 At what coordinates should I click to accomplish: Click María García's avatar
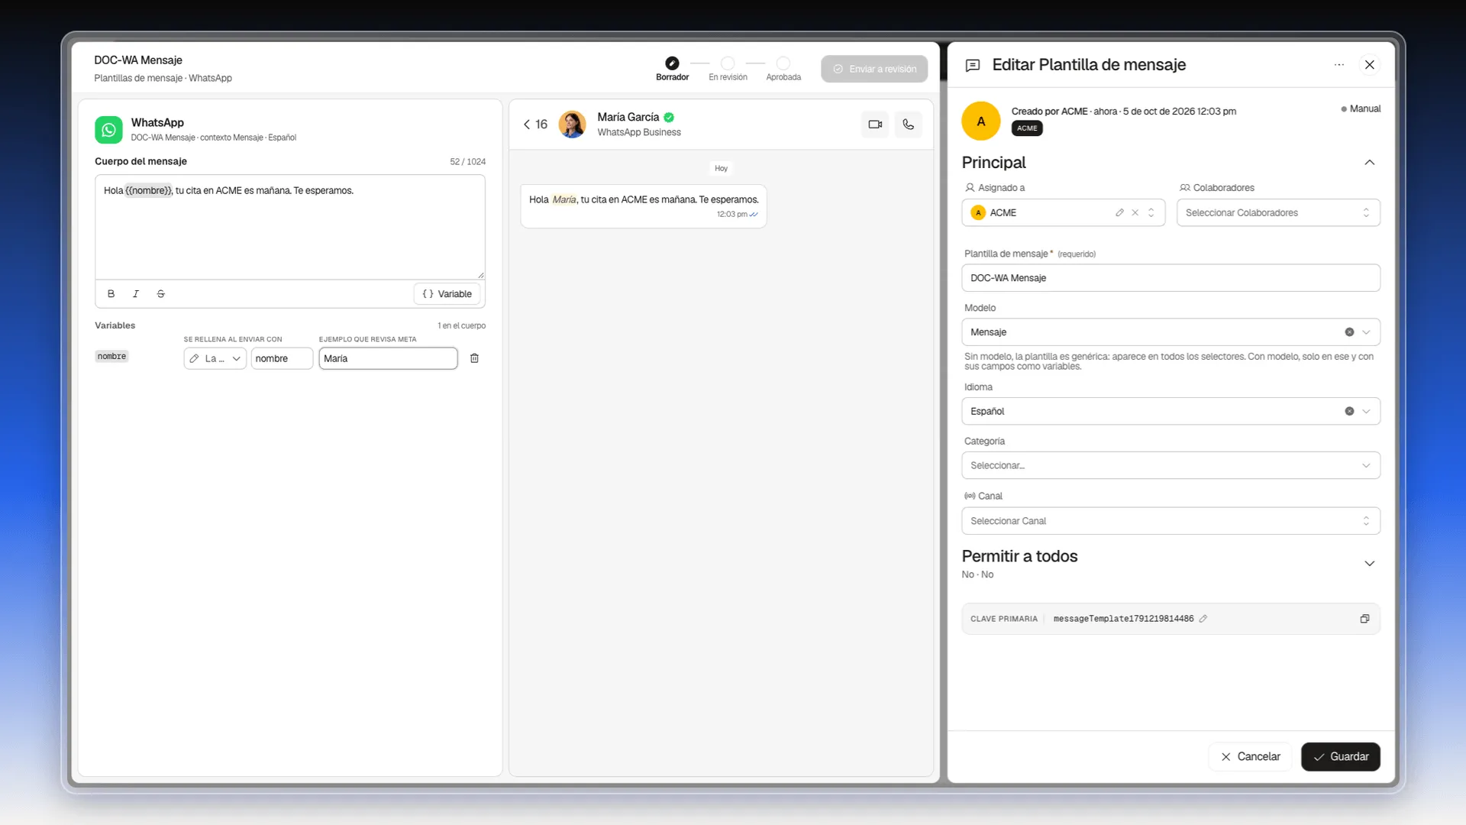click(x=572, y=124)
